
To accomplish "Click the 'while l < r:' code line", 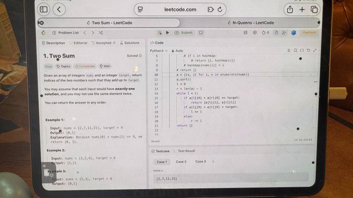I will [187, 93].
